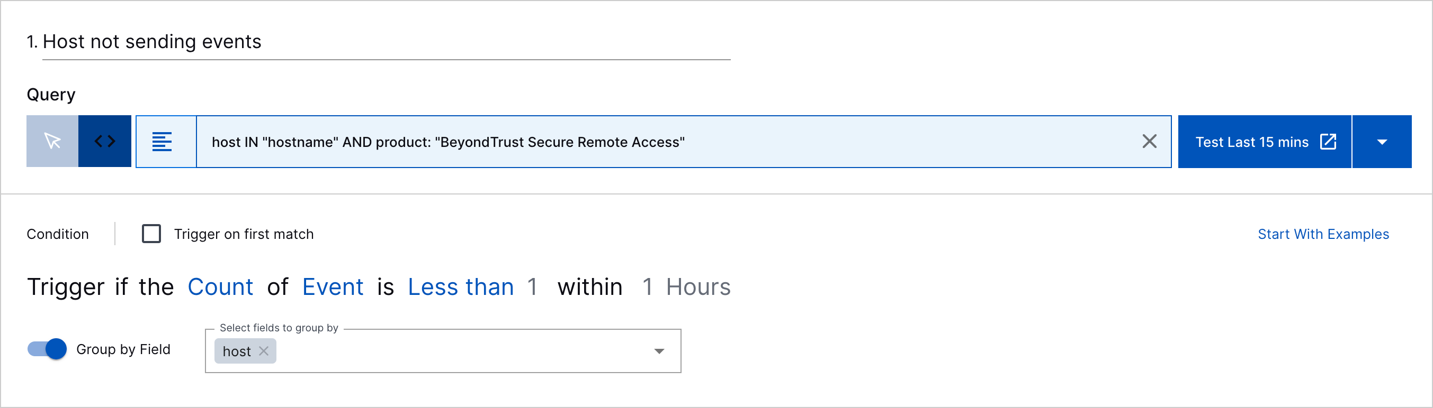Edit the time window number before Hours
This screenshot has width=1433, height=408.
[647, 287]
